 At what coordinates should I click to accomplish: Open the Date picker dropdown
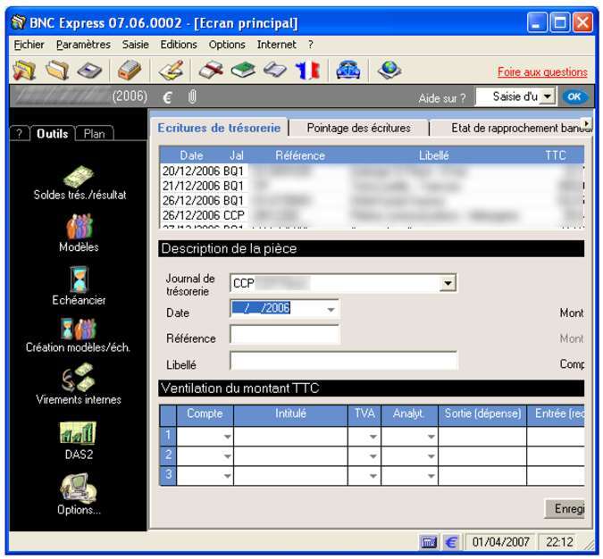click(331, 309)
